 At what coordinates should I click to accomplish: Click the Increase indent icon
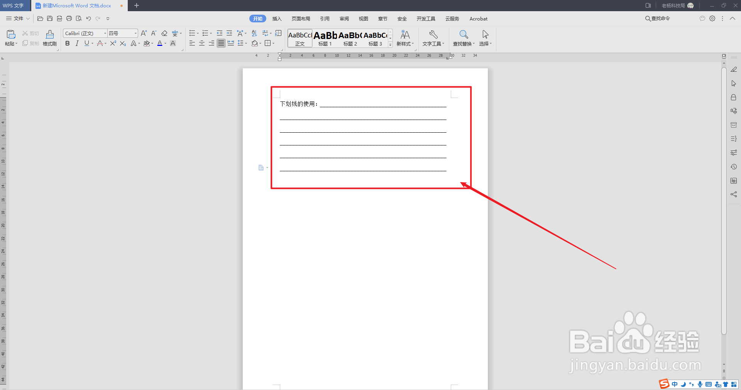click(x=229, y=33)
